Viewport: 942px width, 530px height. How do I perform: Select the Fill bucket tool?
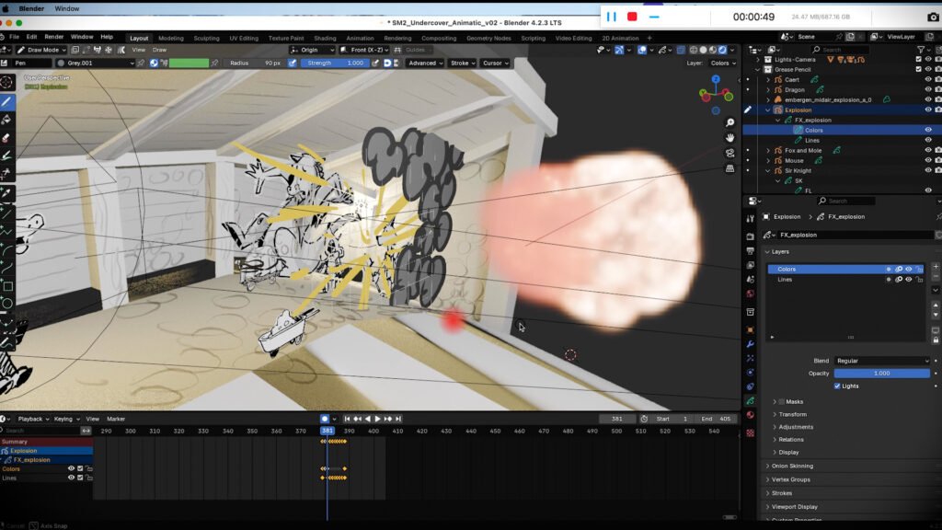(x=6, y=120)
